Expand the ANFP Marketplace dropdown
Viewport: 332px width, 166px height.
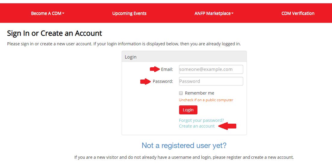[214, 14]
